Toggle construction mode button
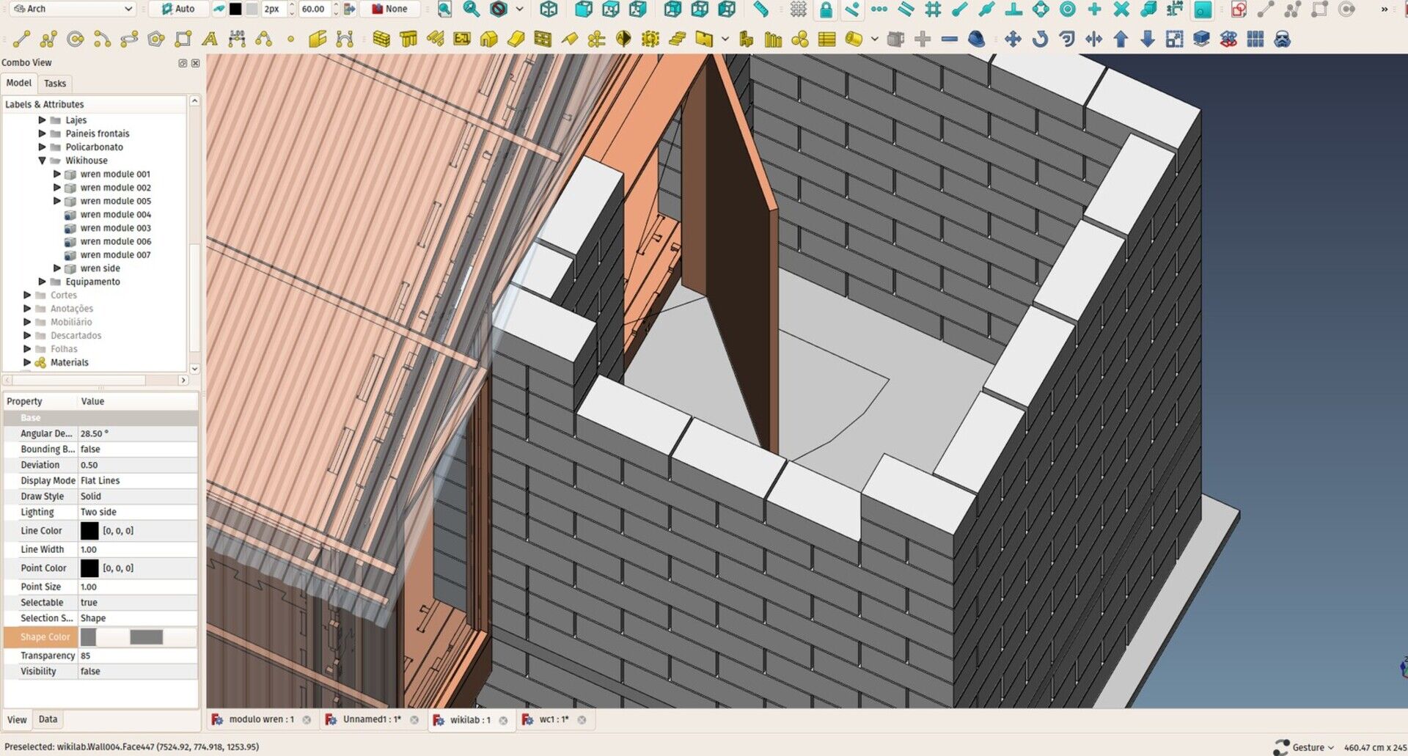 [219, 9]
